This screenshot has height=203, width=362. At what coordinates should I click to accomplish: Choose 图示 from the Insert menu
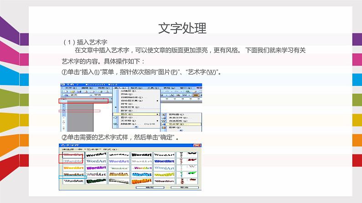point(136,118)
